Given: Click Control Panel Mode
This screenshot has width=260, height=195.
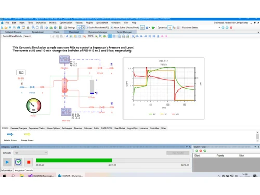Looking at the screenshot, I should [x=12, y=36].
